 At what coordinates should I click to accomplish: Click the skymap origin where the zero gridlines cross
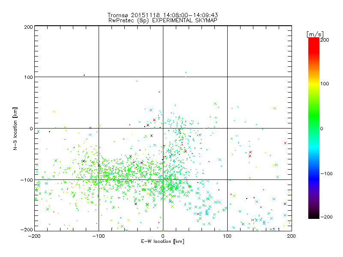[163, 128]
